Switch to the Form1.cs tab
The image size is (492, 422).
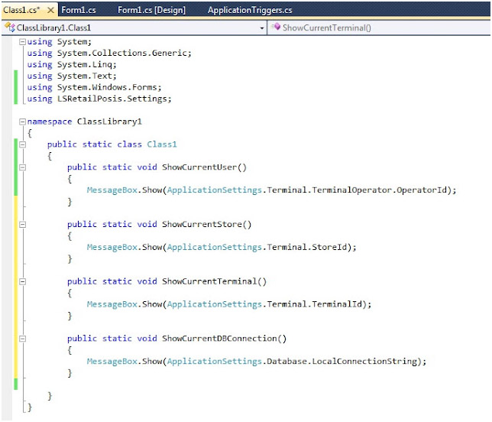(79, 10)
